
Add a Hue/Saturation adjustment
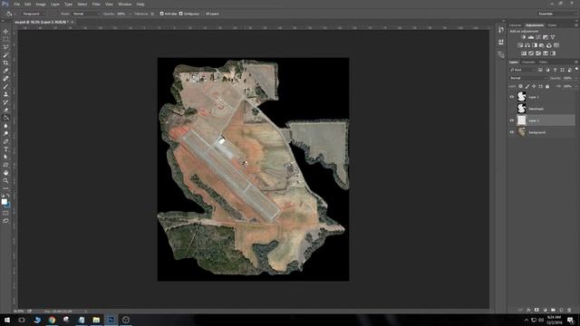pos(520,45)
